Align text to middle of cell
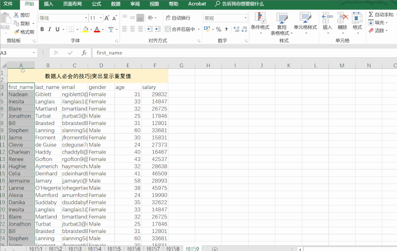 click(x=132, y=18)
